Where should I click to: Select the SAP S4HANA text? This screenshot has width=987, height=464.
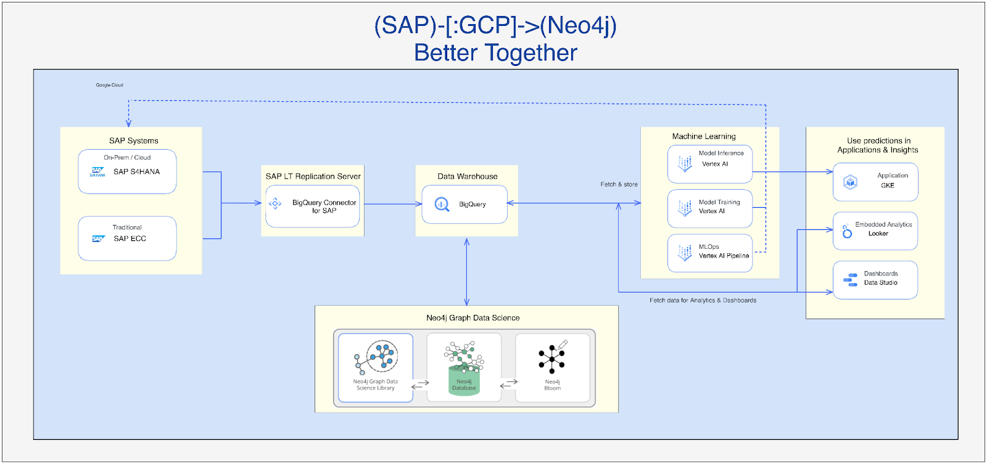click(x=136, y=172)
